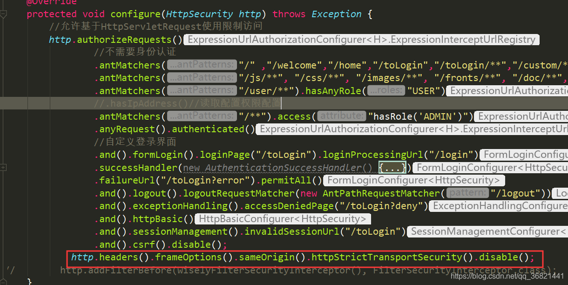Click the antPatterns hint on the "/js/**" line
568x285 pixels.
202,77
